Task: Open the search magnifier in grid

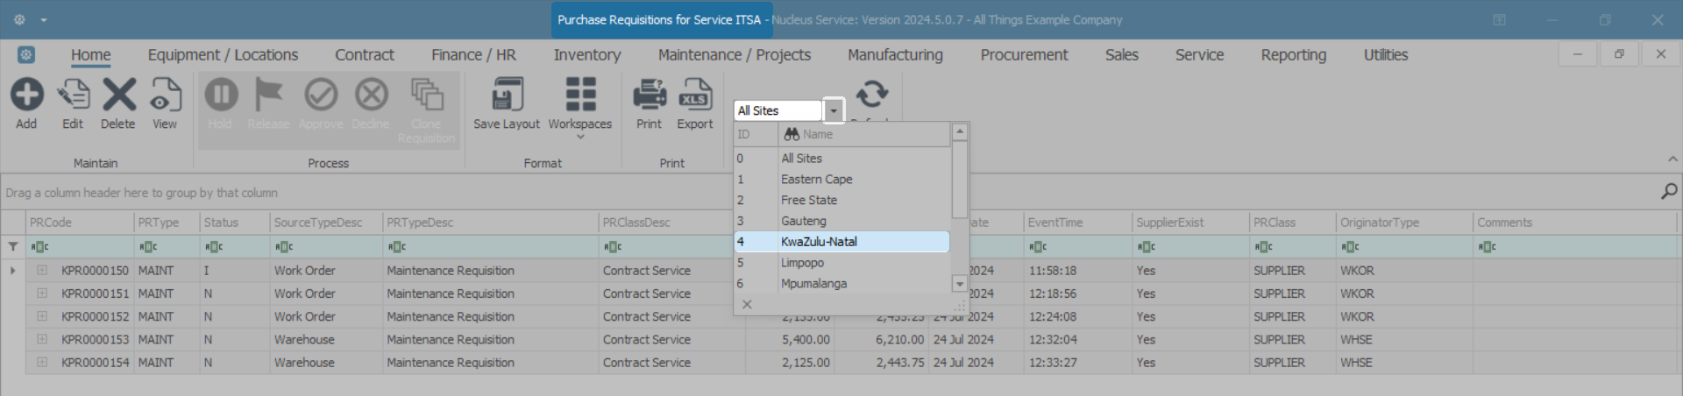Action: [1669, 192]
